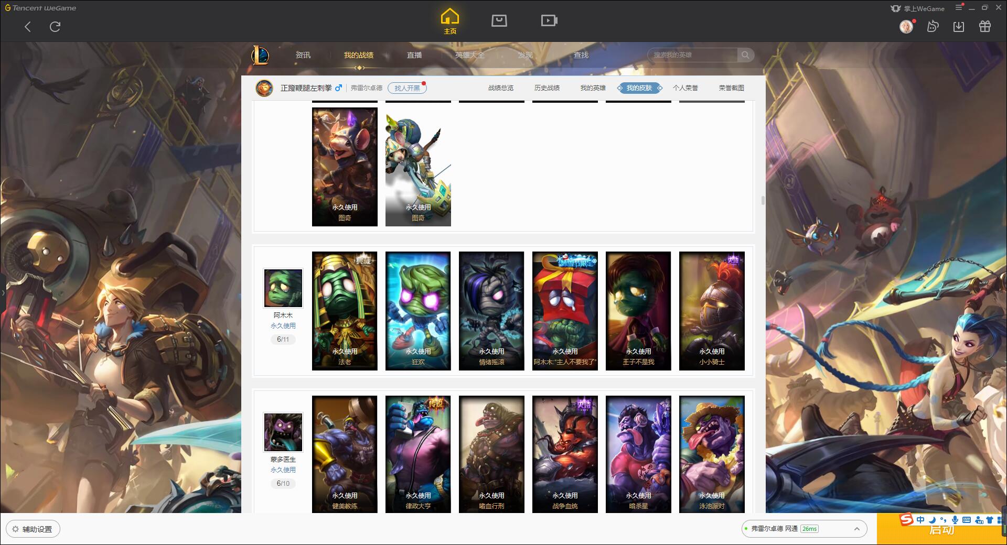Open Sogou soft keyboard icon

point(967,520)
